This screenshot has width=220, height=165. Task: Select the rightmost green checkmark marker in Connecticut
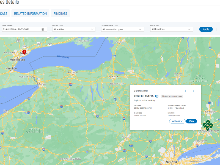click(x=211, y=125)
